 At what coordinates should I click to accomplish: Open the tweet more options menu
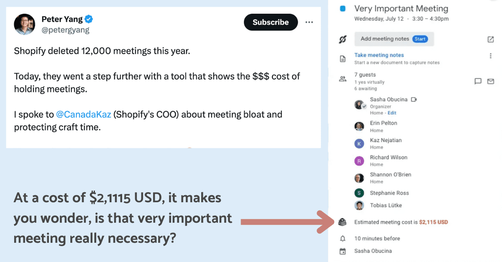click(309, 22)
